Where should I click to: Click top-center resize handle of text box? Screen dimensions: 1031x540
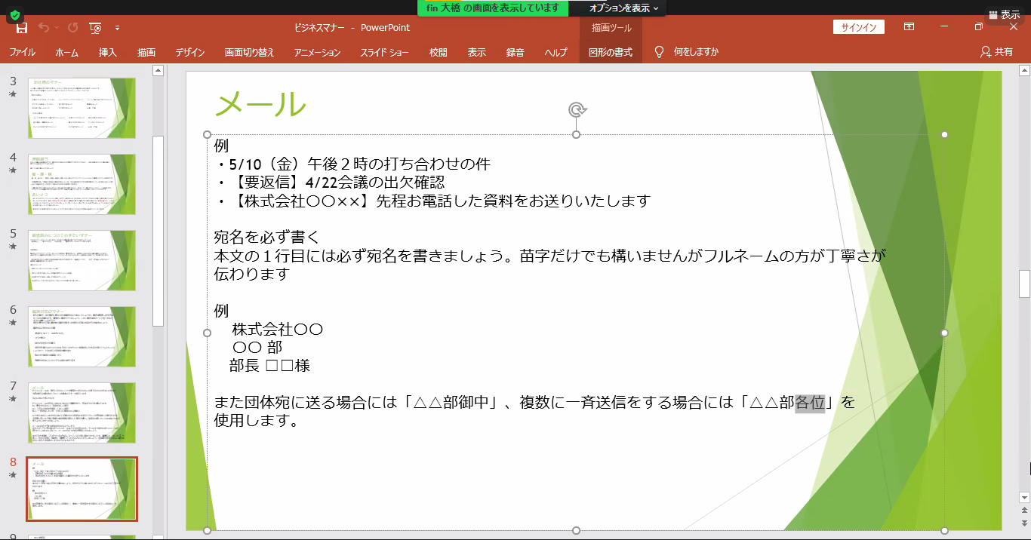click(x=576, y=134)
